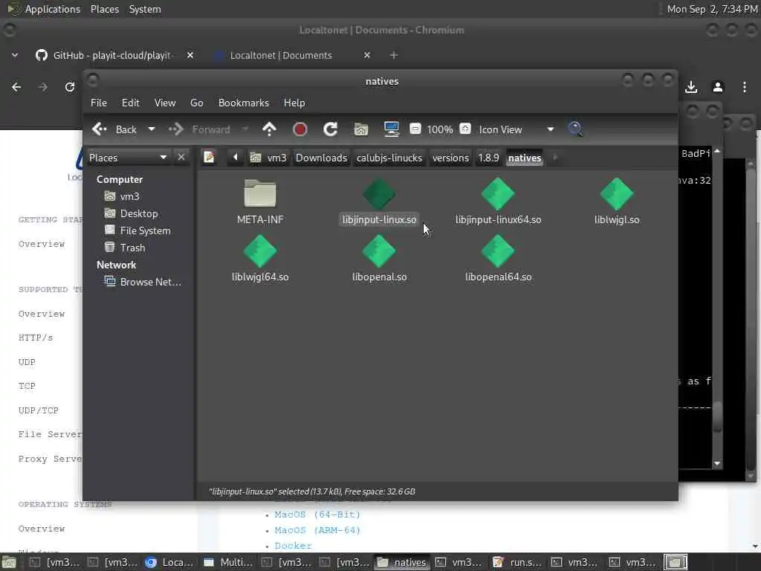Reload the natives folder
761x571 pixels.
(x=331, y=129)
